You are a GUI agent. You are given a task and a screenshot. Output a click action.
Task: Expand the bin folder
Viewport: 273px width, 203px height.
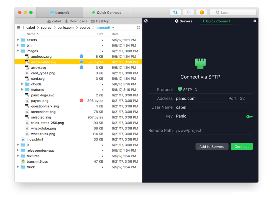[x=18, y=45]
